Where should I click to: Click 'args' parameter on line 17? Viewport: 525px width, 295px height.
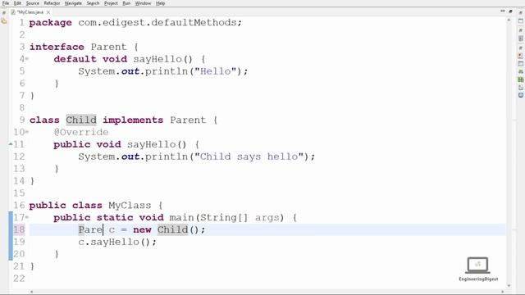267,218
